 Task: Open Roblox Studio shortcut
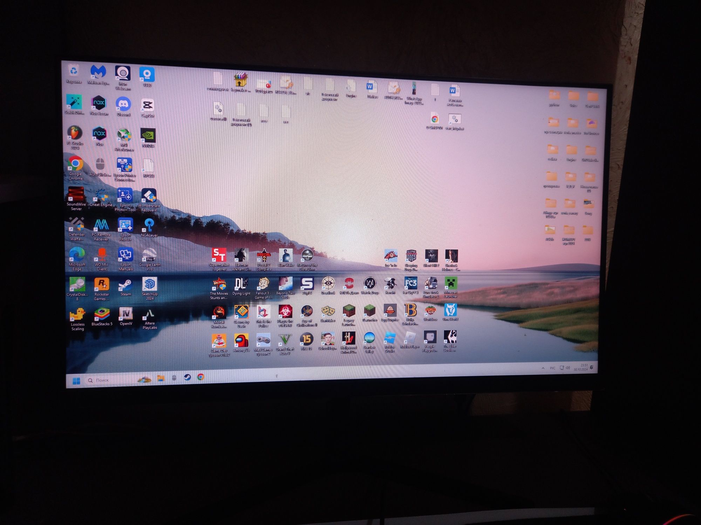[x=390, y=342]
